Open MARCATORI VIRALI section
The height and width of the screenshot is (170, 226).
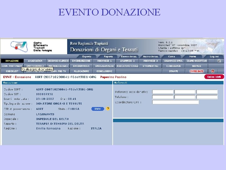click(x=127, y=66)
